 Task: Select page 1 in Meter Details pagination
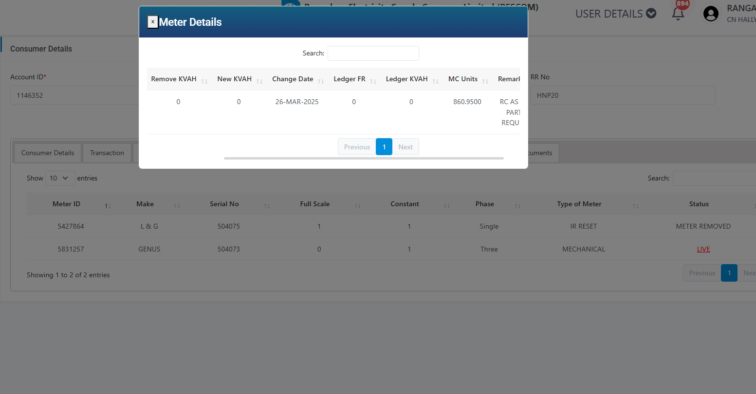(x=384, y=147)
